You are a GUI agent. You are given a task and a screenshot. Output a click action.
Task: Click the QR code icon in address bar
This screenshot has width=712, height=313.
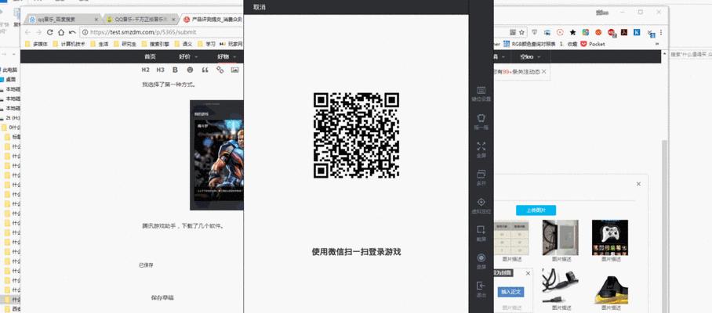(513, 32)
